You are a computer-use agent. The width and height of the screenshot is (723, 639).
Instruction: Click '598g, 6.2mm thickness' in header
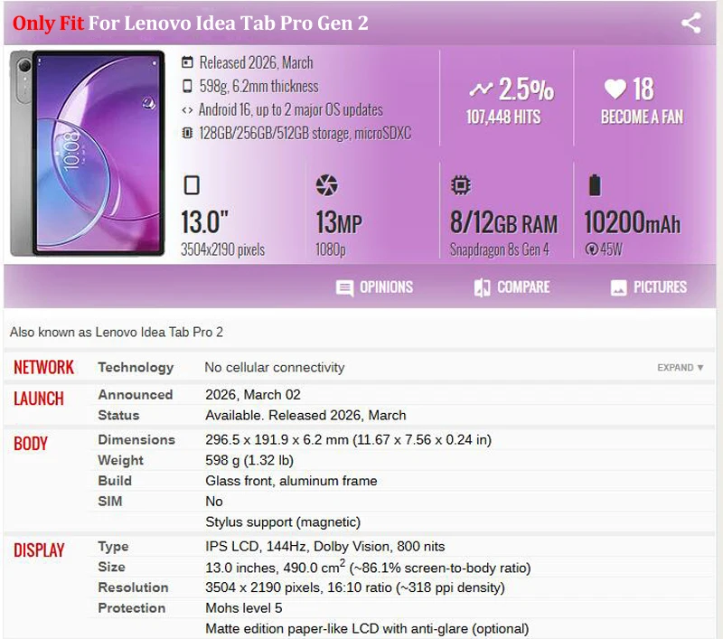coord(259,86)
